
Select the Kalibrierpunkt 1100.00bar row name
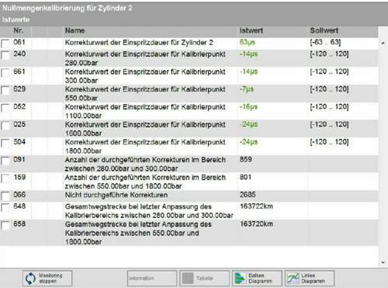pos(145,111)
